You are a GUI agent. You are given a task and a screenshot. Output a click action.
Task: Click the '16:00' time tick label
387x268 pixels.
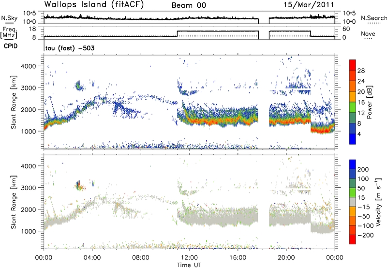[238, 258]
